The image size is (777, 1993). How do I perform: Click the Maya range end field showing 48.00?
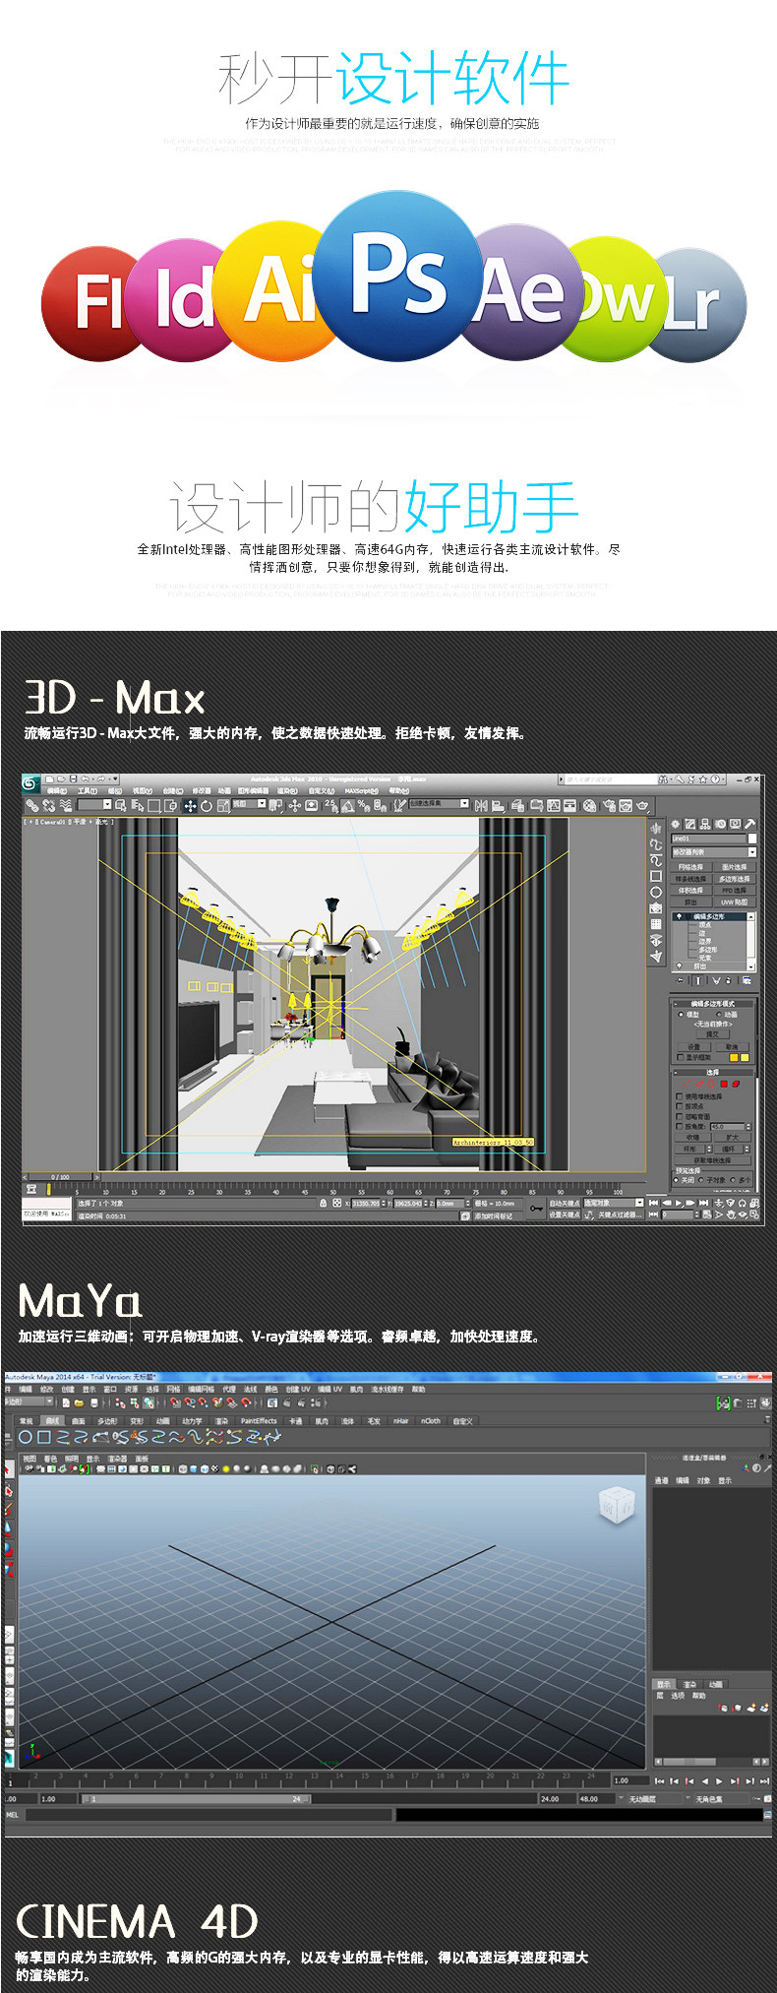pos(596,1798)
